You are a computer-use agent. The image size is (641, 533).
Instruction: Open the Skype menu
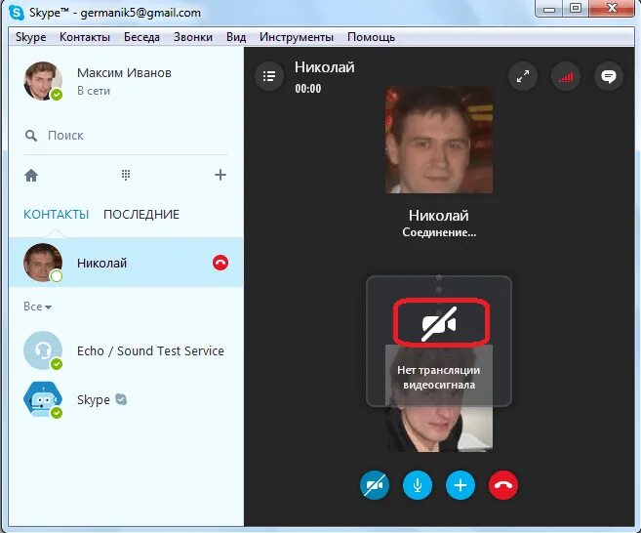[x=30, y=37]
